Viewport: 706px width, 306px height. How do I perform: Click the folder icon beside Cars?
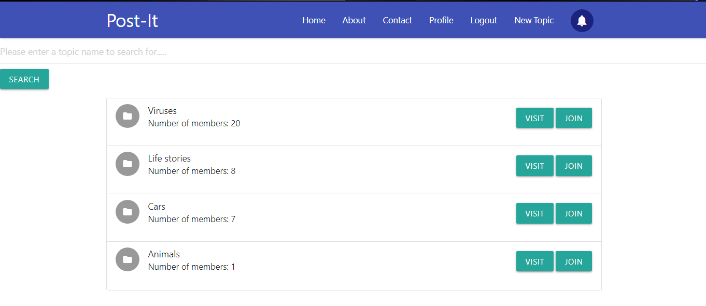pos(128,212)
